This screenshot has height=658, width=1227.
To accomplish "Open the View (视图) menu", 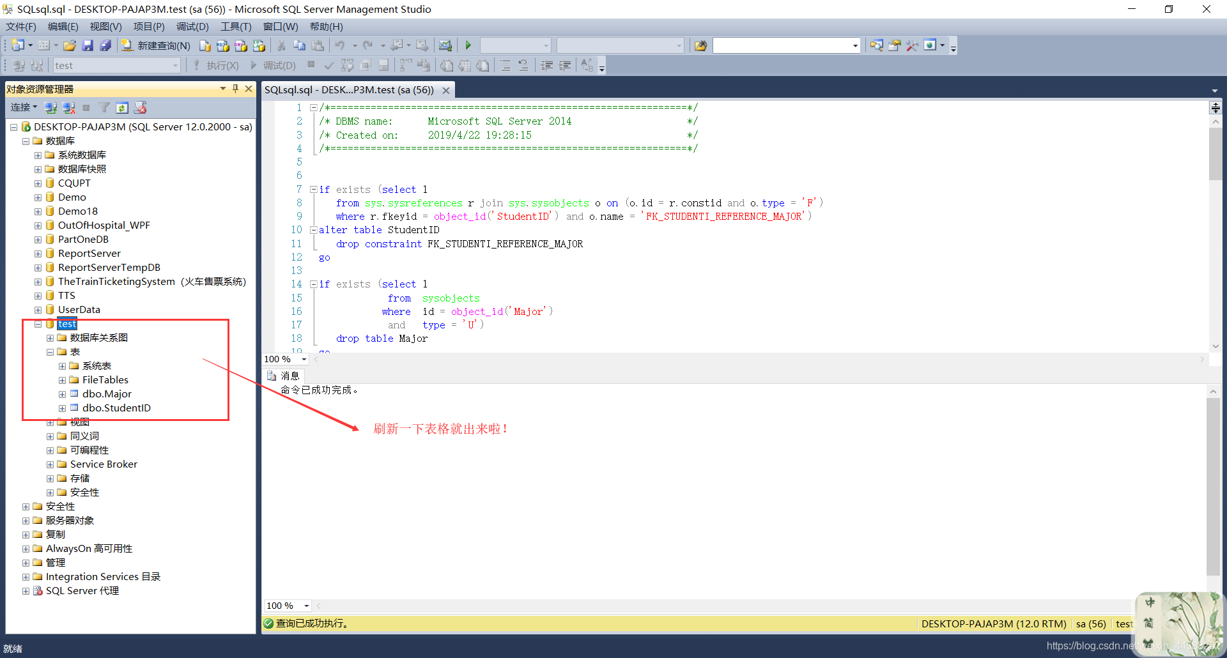I will 105,26.
